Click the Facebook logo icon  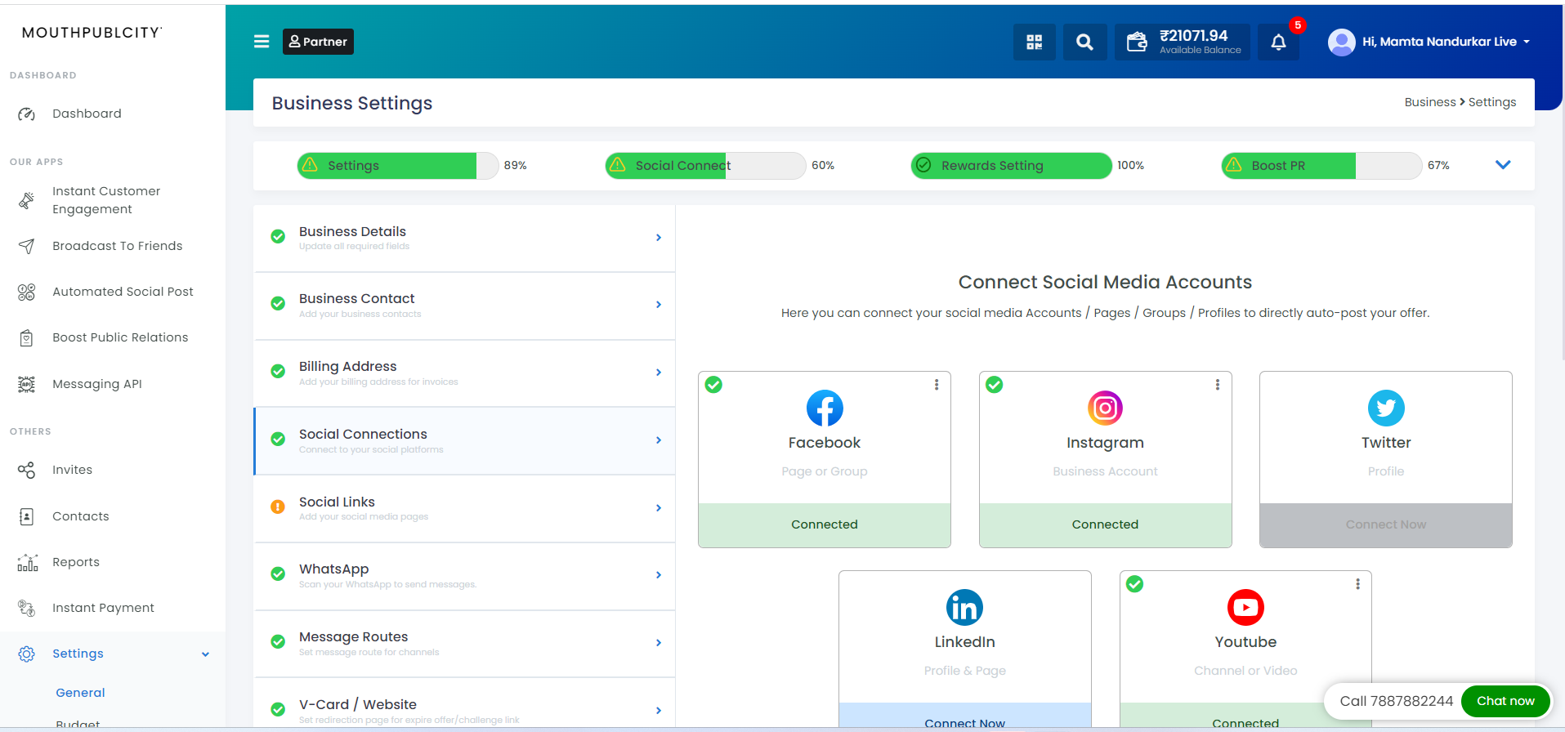(825, 408)
